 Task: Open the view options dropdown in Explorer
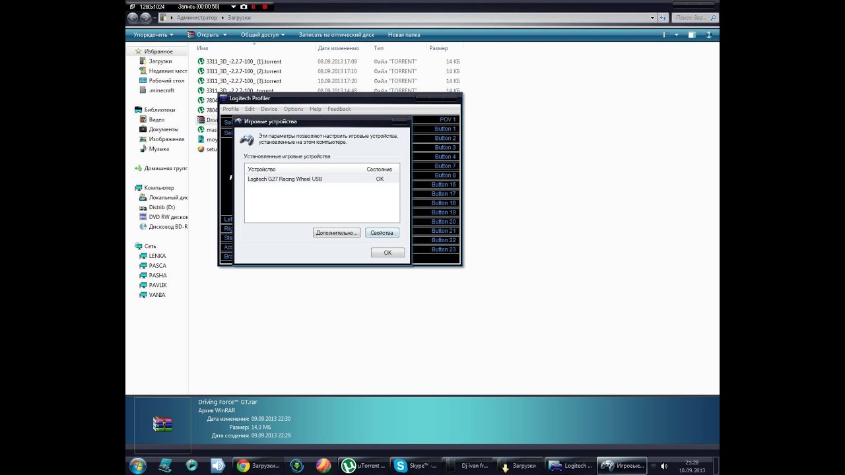(677, 34)
